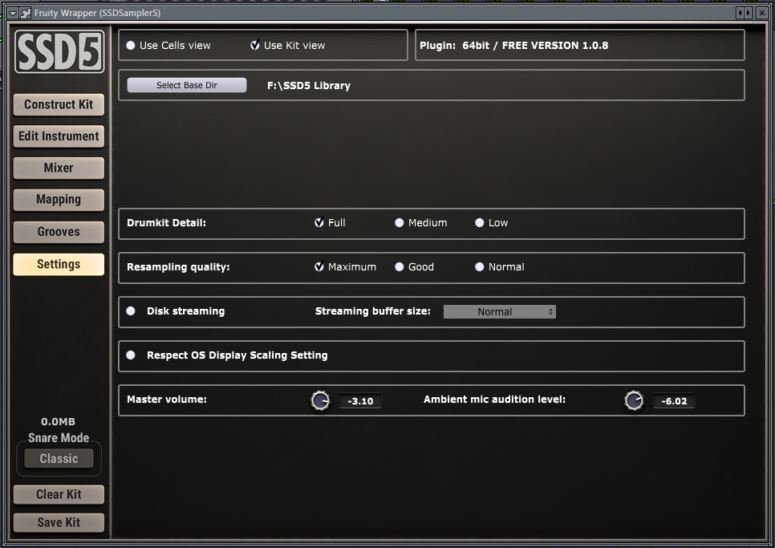Go to the Mapping page

[59, 200]
